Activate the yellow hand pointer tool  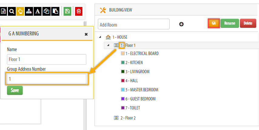20,11
